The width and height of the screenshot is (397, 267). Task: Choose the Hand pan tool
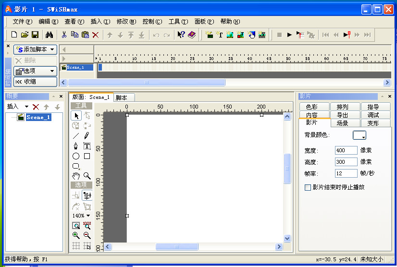(x=76, y=176)
